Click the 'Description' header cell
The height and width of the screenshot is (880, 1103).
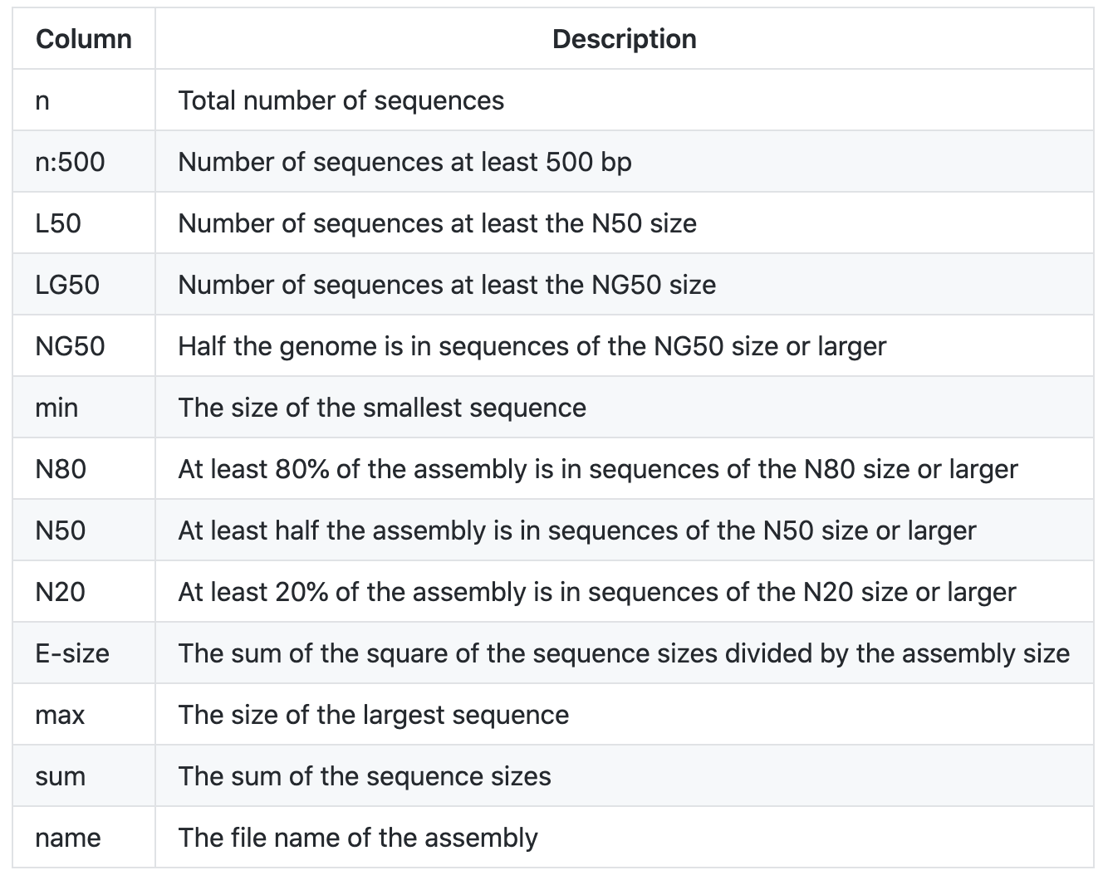click(x=624, y=39)
